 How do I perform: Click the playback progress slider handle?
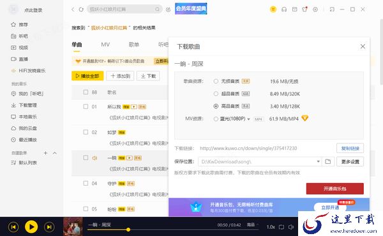point(128,230)
